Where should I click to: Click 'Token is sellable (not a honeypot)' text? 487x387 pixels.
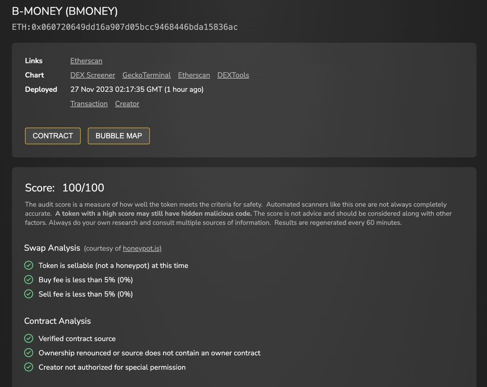point(113,266)
